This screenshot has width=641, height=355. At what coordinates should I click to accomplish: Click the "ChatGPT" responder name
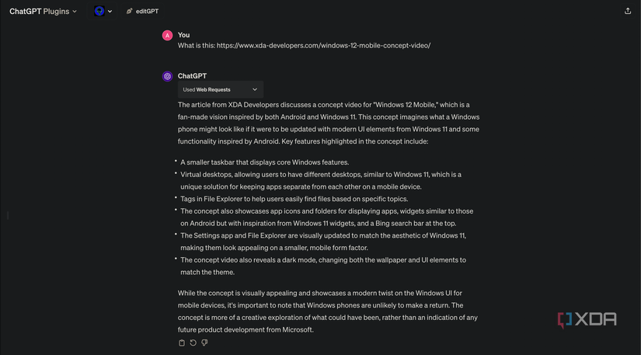coord(192,76)
